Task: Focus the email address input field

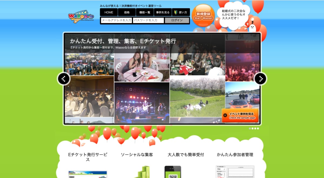Action: click(116, 20)
